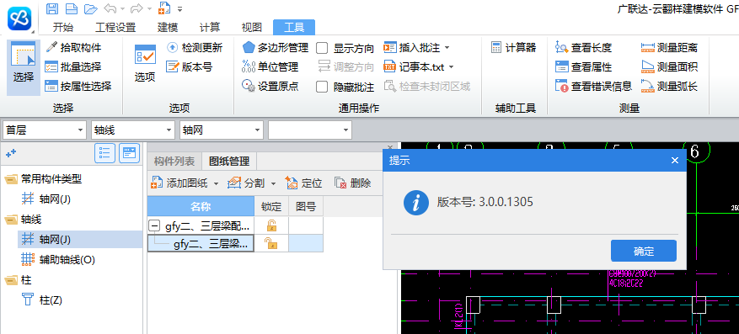Activate the 选择 tool
Screen dimensions: 739x334
pyautogui.click(x=24, y=68)
